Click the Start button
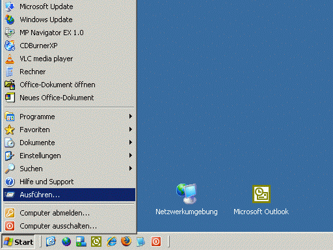The image size is (333, 250). (18, 242)
